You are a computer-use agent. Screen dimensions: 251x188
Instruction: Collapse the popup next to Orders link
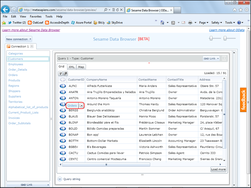point(81,106)
